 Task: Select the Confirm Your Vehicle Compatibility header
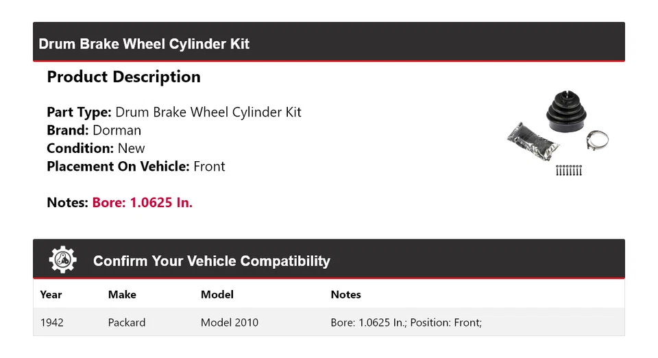pos(211,261)
